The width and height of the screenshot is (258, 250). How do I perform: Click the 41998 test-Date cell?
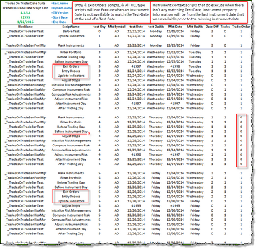pyautogui.click(x=136, y=154)
